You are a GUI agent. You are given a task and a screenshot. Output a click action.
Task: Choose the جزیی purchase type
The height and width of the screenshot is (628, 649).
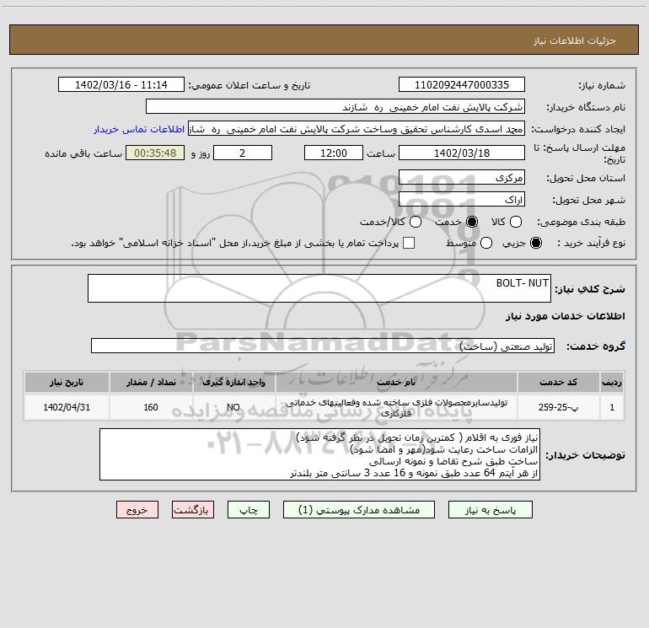coord(536,243)
